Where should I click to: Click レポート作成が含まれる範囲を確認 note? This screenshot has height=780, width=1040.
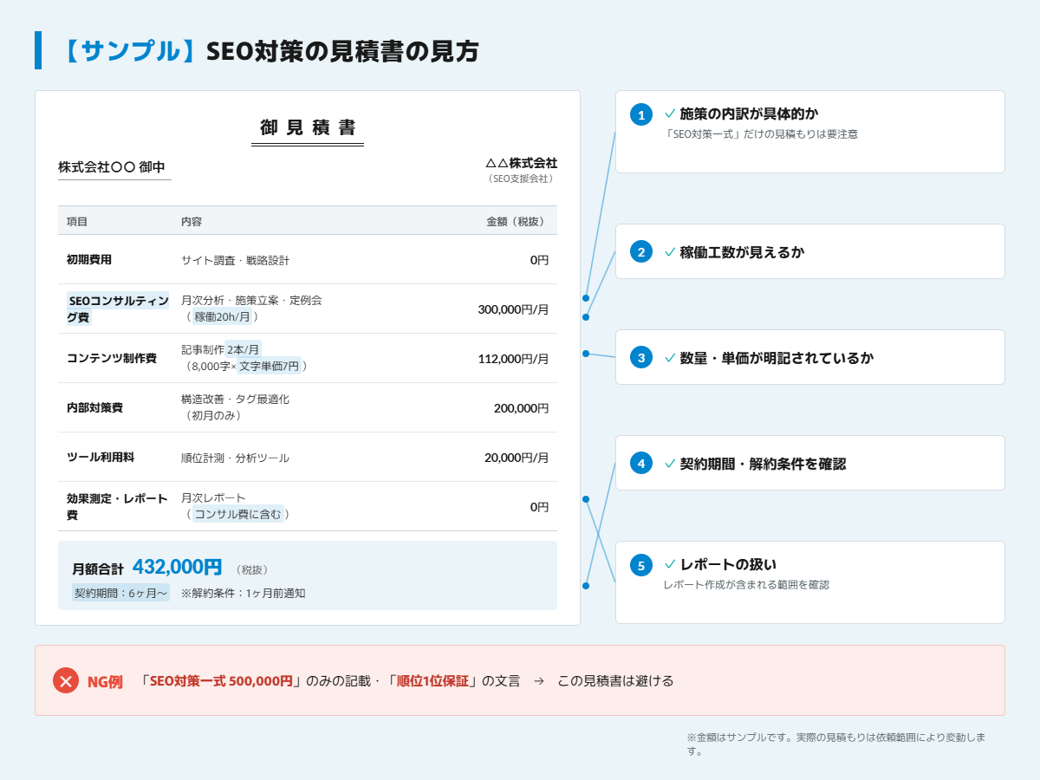pyautogui.click(x=746, y=585)
